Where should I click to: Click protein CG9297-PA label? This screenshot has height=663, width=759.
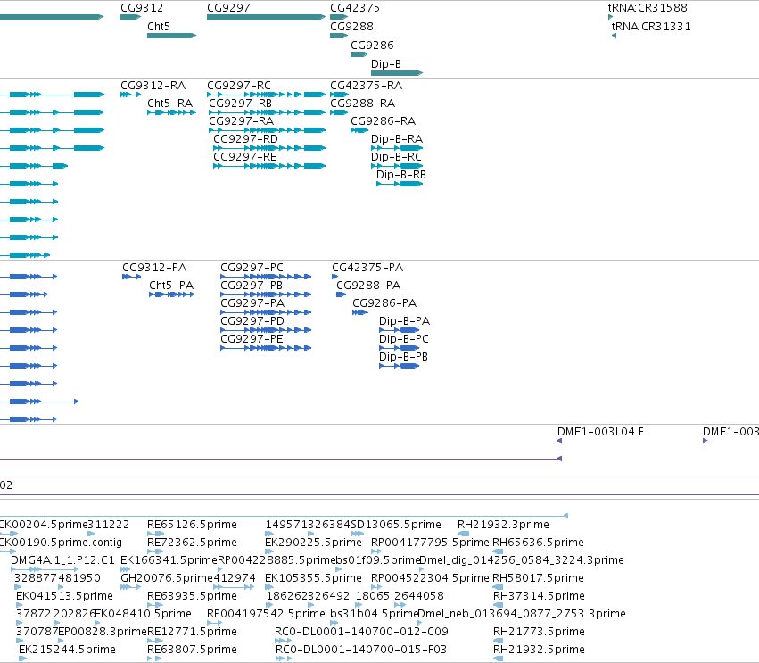pyautogui.click(x=252, y=303)
